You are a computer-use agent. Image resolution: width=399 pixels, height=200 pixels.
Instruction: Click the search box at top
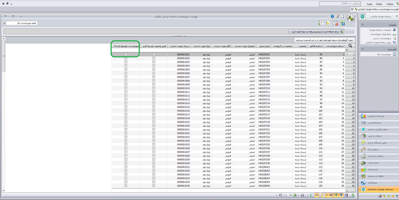(x=340, y=4)
